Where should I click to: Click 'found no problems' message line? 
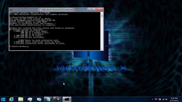pos(42,28)
